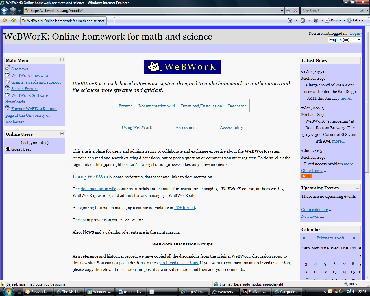
Task: Click New Event link
Action: [311, 216]
